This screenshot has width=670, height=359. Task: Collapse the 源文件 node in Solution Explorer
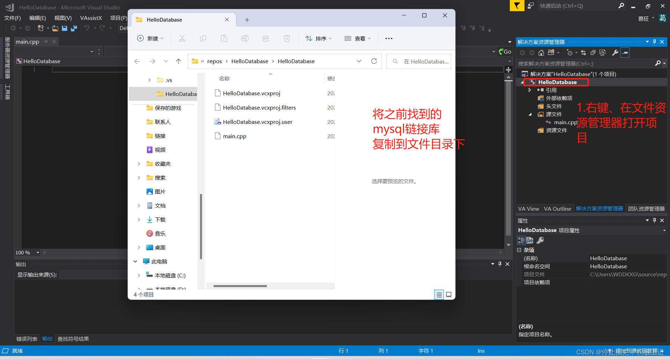(x=530, y=114)
